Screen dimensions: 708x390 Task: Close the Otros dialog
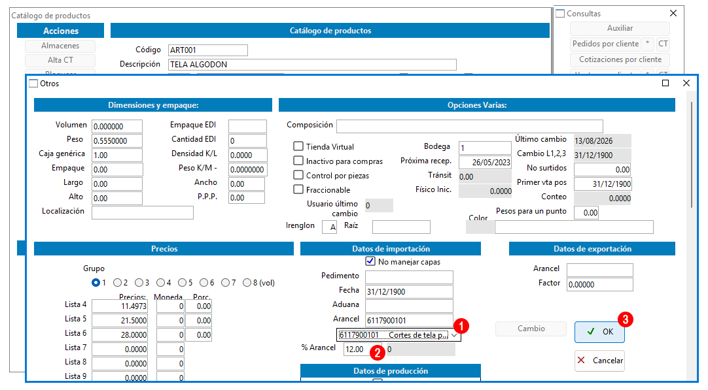point(686,83)
